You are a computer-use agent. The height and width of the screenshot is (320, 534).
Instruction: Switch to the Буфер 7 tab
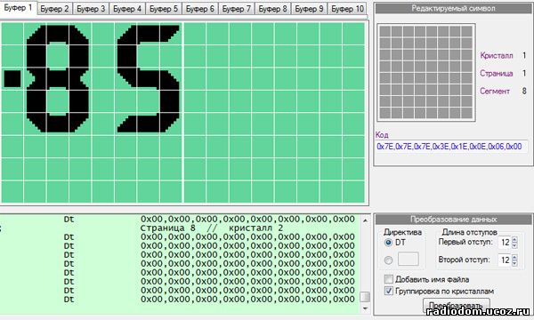[x=237, y=9]
